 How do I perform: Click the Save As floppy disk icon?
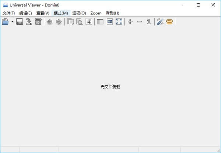20,22
